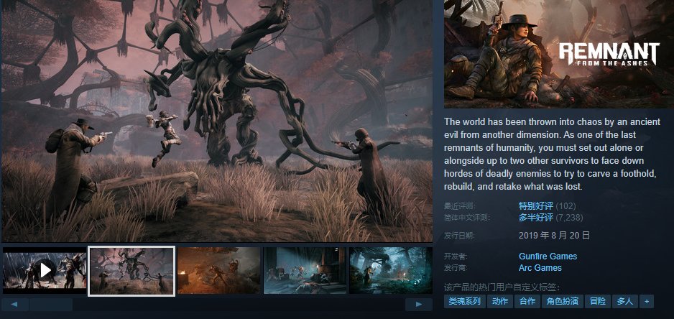Select the 角色扮演 tag
Viewport: 674px width, 319px height.
click(562, 301)
